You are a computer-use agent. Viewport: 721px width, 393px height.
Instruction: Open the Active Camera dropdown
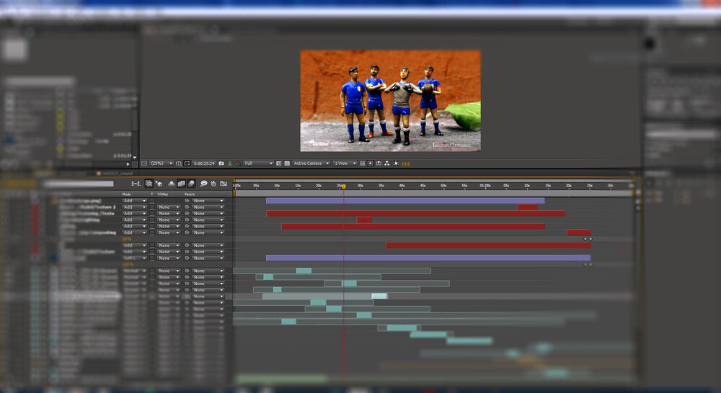[311, 163]
